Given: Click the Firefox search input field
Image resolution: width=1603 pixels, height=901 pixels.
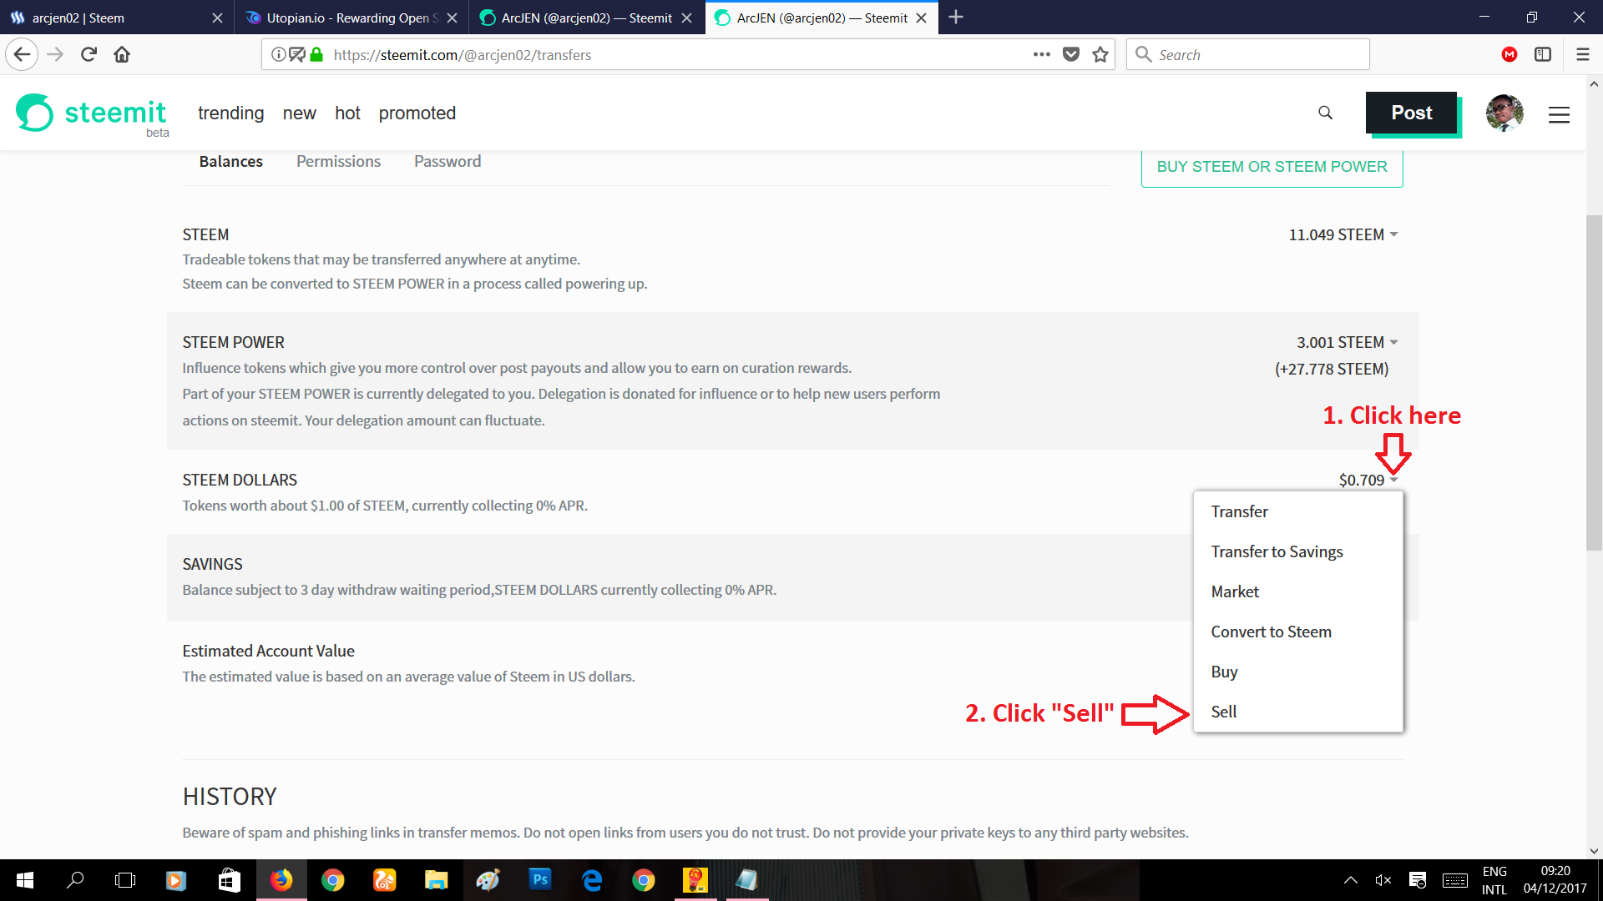Looking at the screenshot, I should coord(1252,55).
